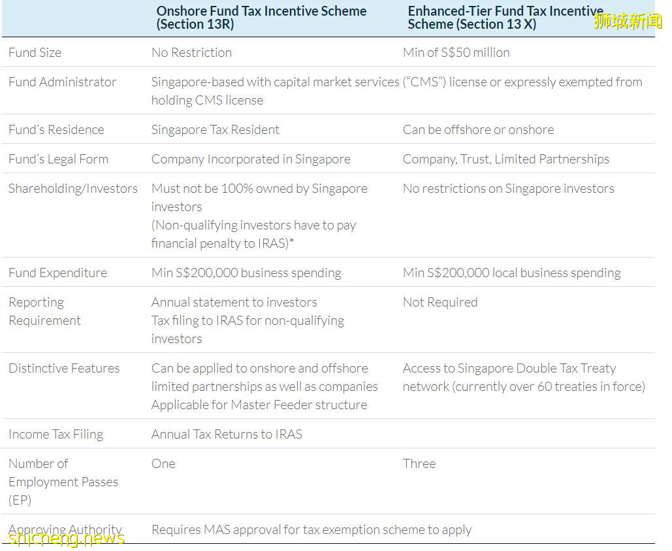The image size is (672, 551).
Task: Click the Onshore Fund Tax Incentive Scheme header
Action: [x=261, y=18]
